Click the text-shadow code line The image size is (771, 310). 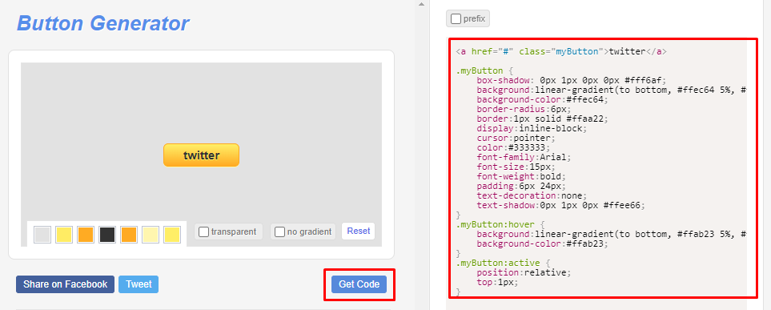[x=561, y=206]
